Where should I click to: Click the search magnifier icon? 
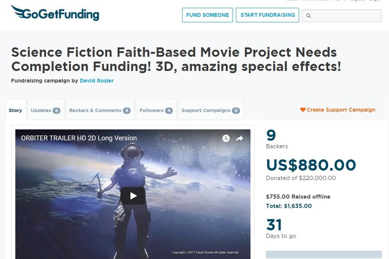(x=308, y=16)
